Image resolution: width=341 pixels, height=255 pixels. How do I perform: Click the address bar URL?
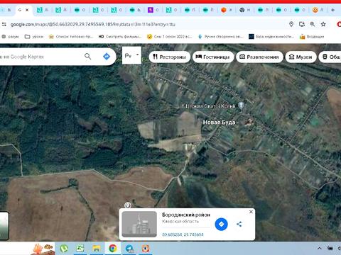(x=92, y=24)
